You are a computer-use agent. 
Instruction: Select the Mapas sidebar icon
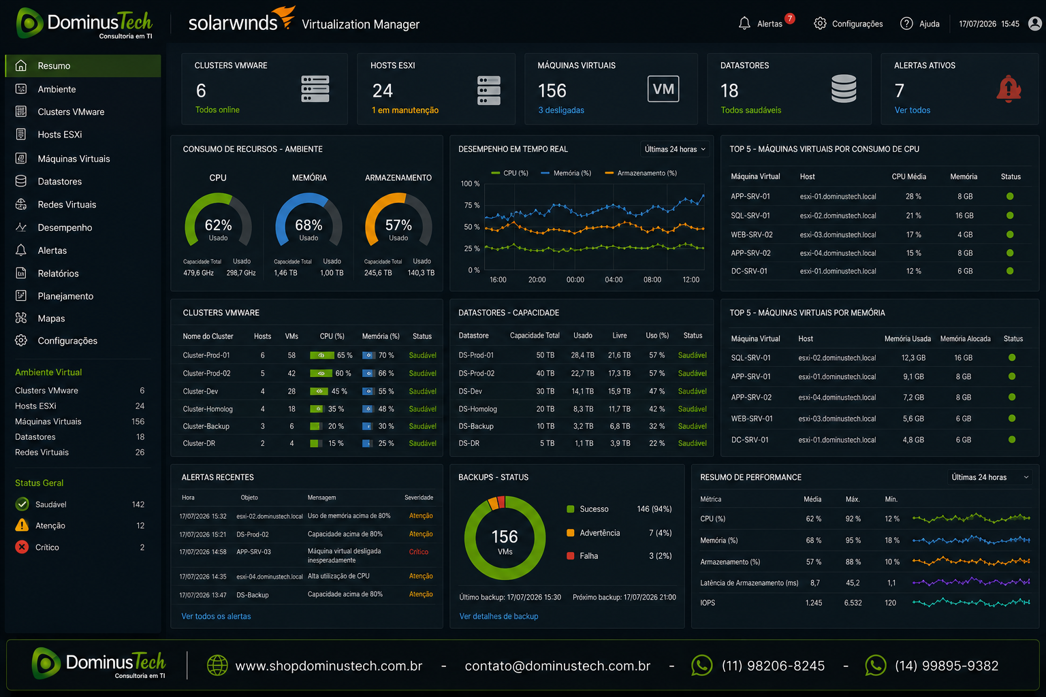21,318
